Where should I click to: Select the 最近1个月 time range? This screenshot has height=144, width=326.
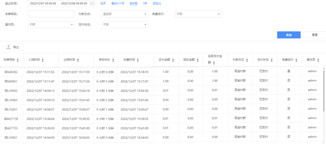click(118, 4)
